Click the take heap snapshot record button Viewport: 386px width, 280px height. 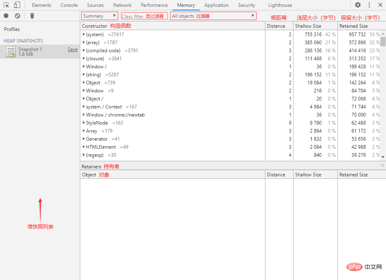pos(6,16)
